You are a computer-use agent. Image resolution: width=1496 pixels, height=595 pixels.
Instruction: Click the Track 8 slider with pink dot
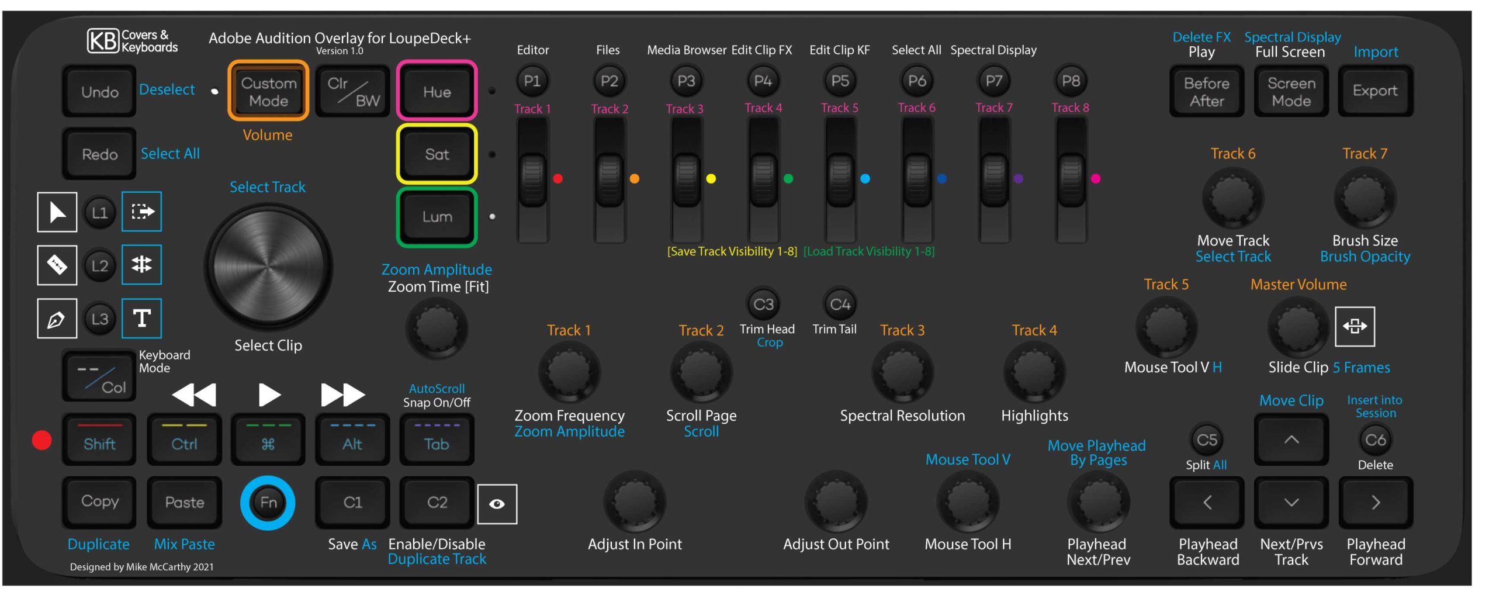point(1071,180)
